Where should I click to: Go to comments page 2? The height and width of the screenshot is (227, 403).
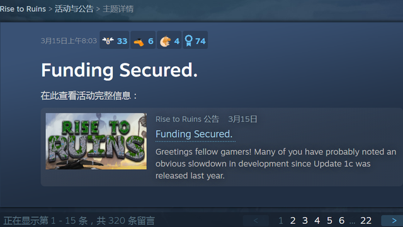tap(293, 221)
